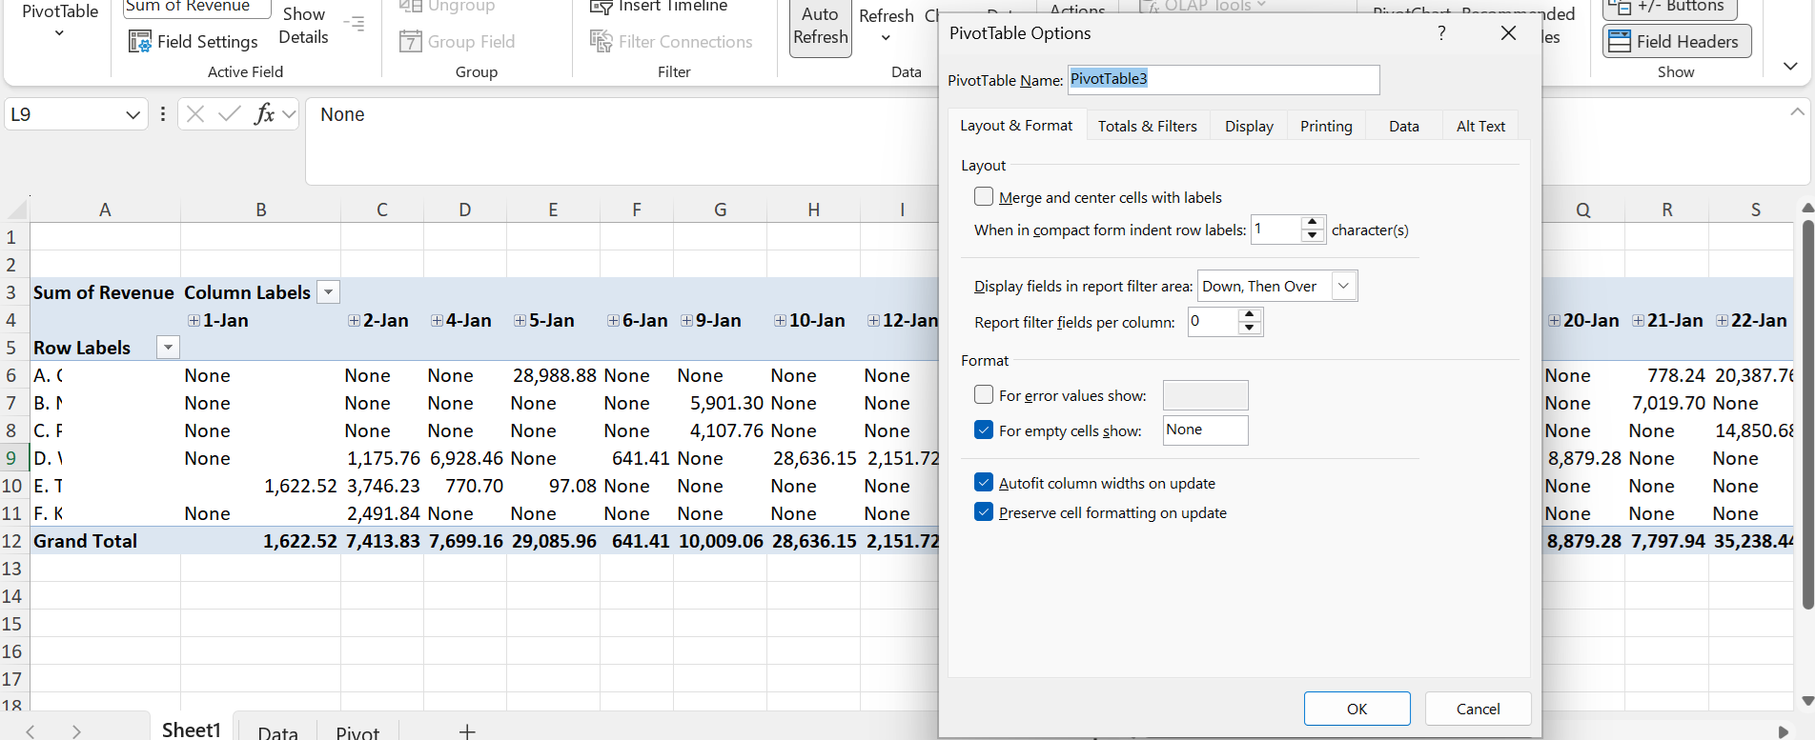The width and height of the screenshot is (1815, 740).
Task: Switch to the Data tab in dialog
Action: pos(1403,126)
